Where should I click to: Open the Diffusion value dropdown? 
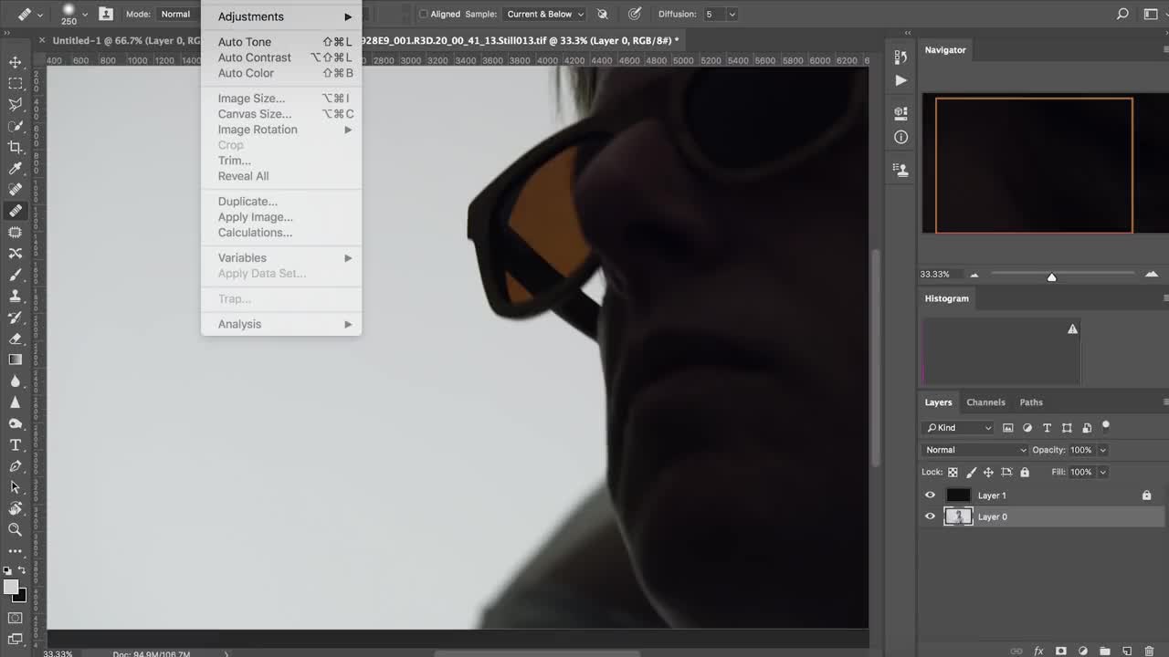point(732,14)
